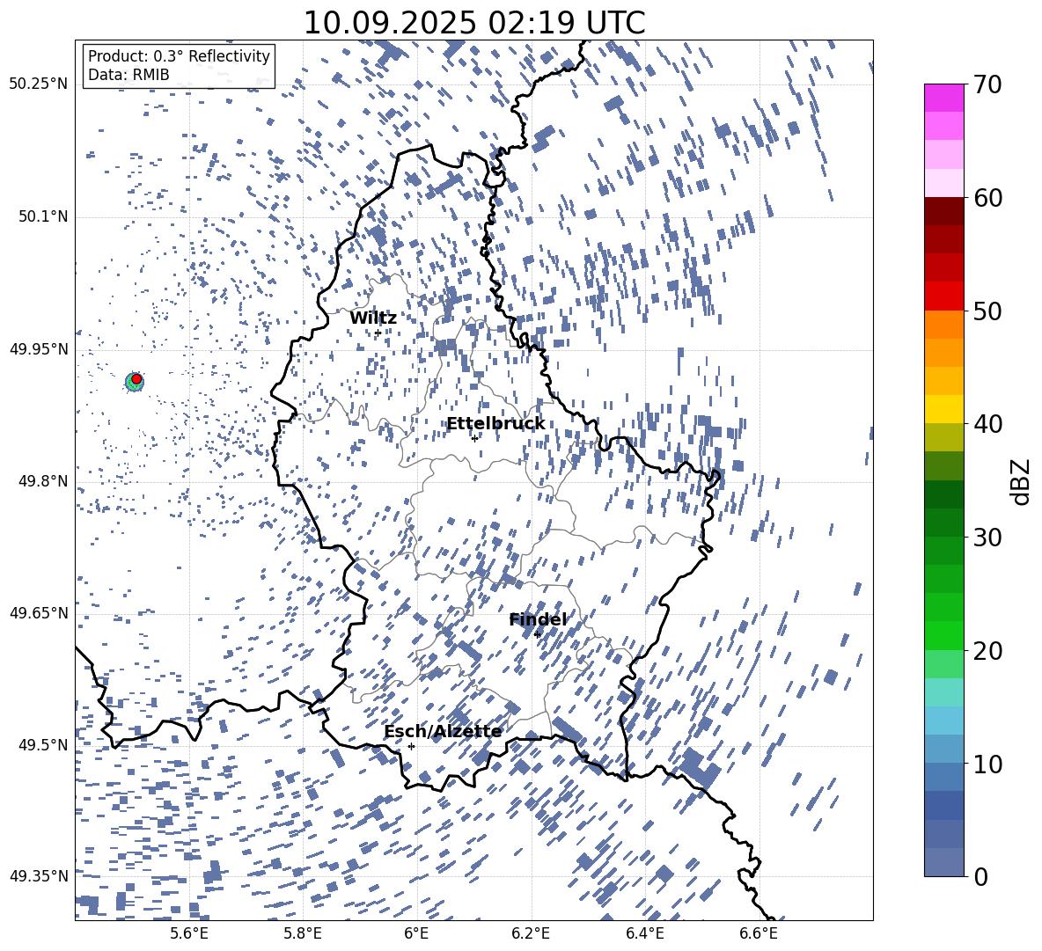
Task: Click the 49.8°N latitude label
Action: click(43, 481)
